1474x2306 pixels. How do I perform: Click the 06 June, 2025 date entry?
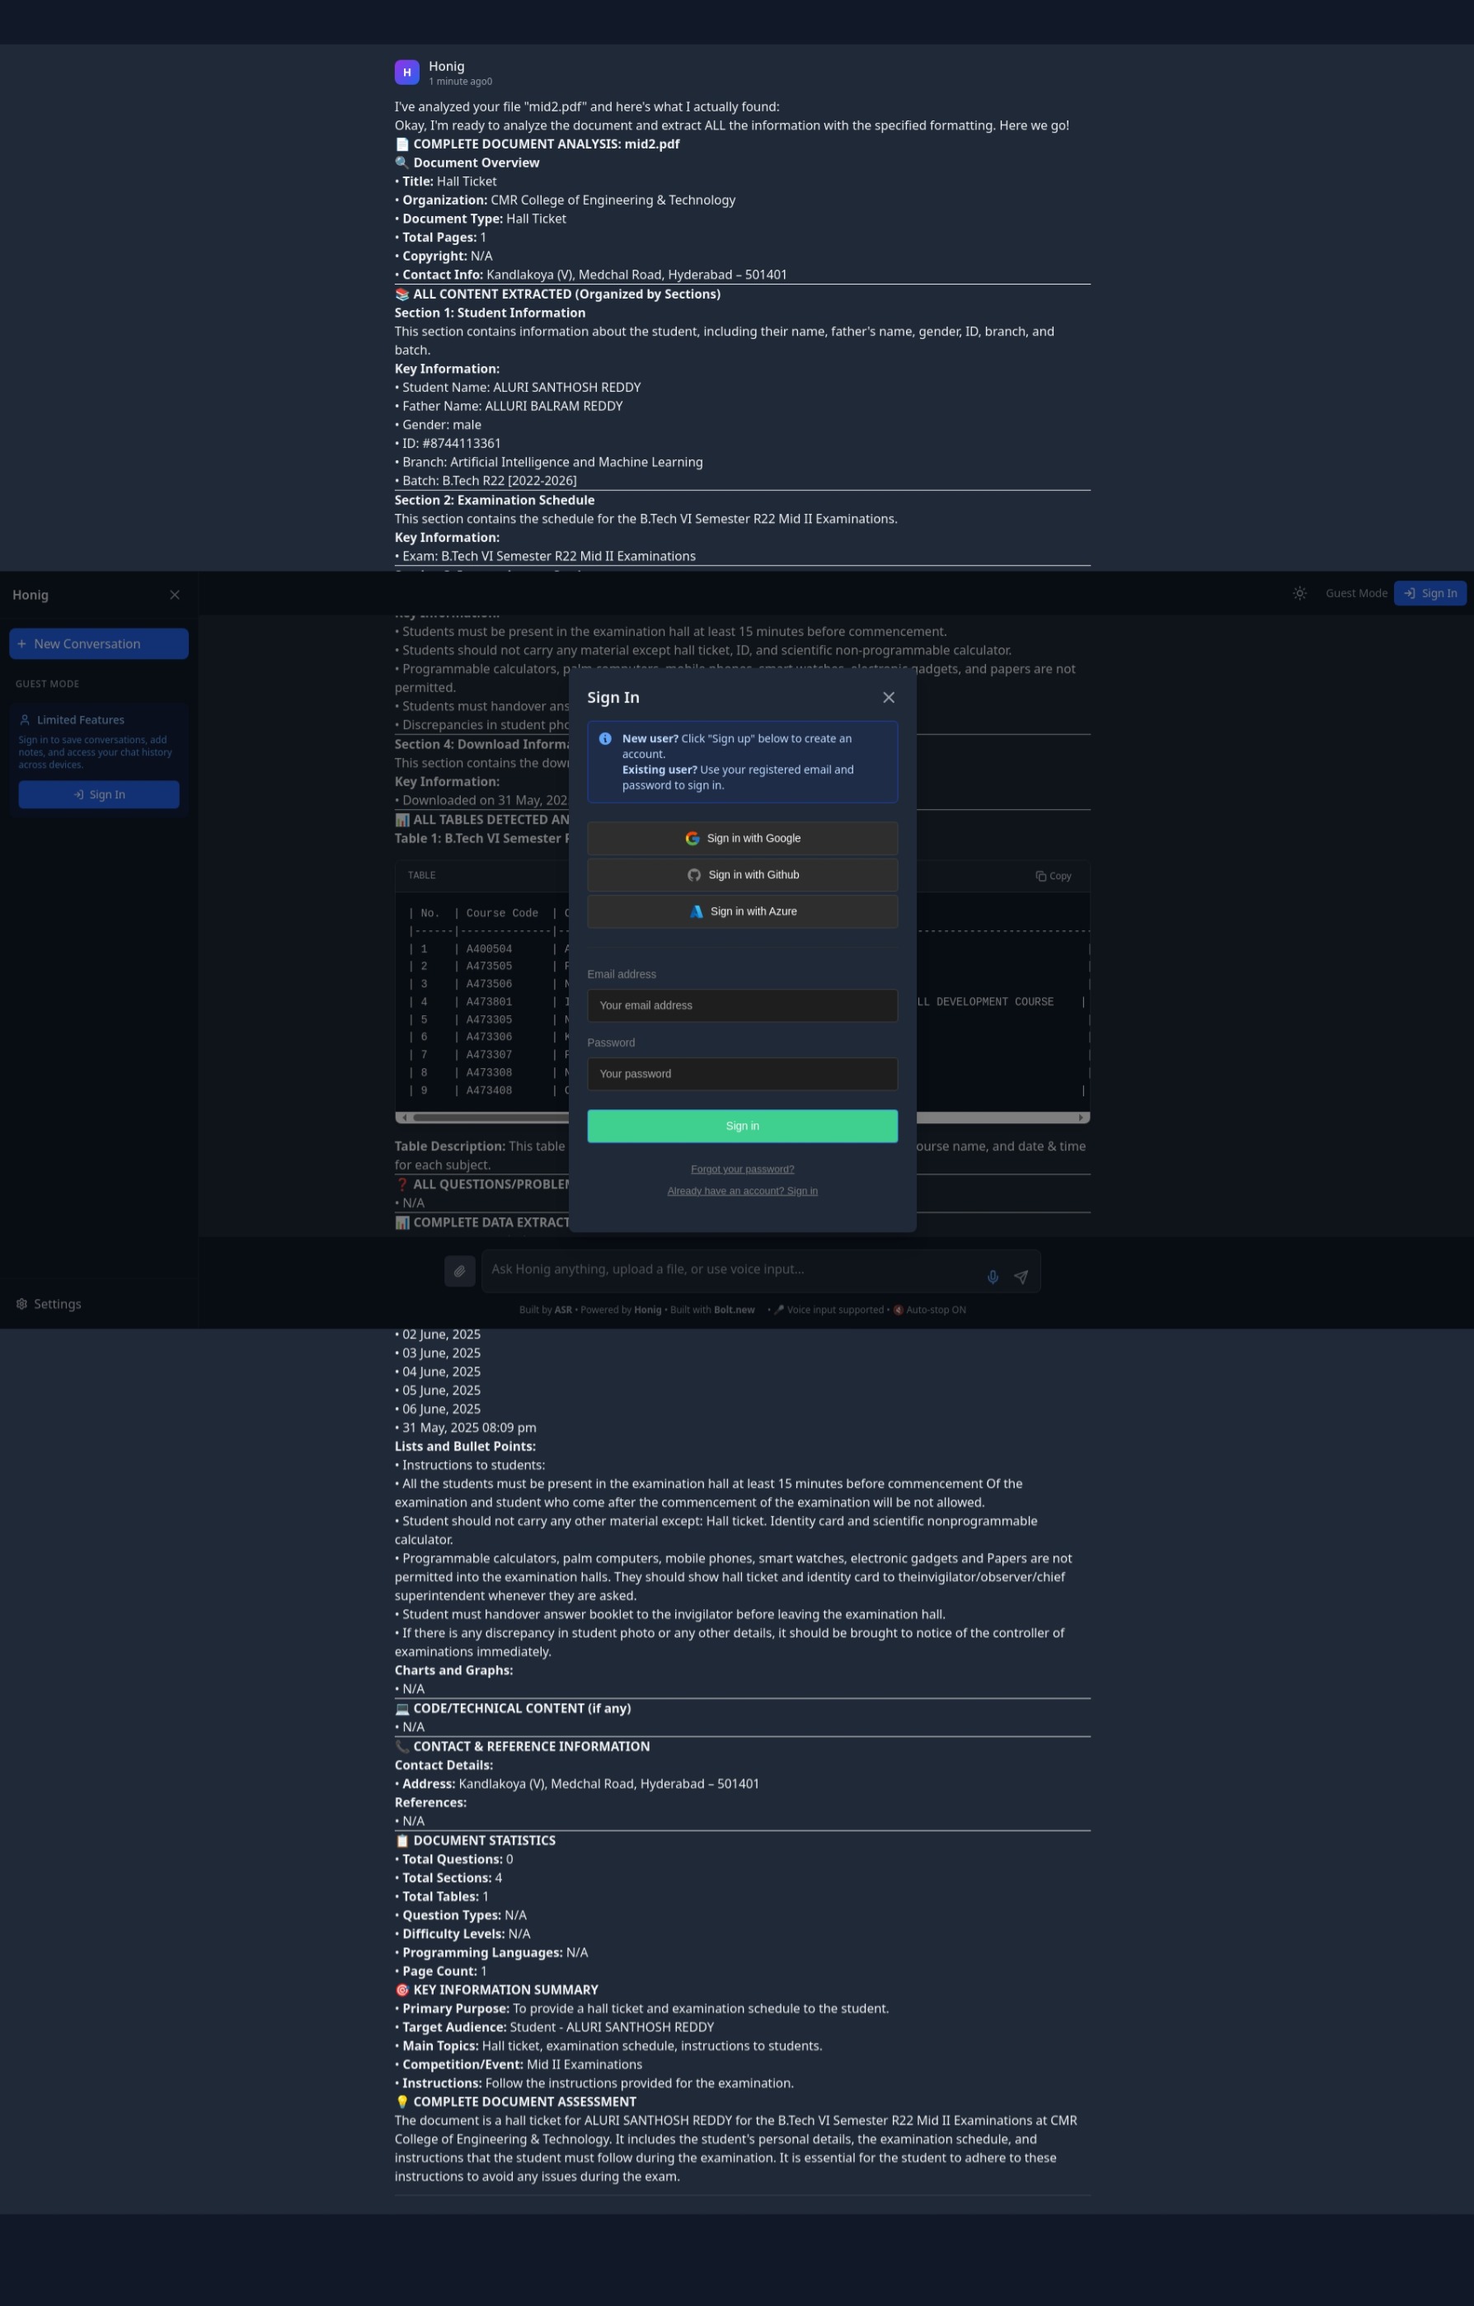[439, 1408]
